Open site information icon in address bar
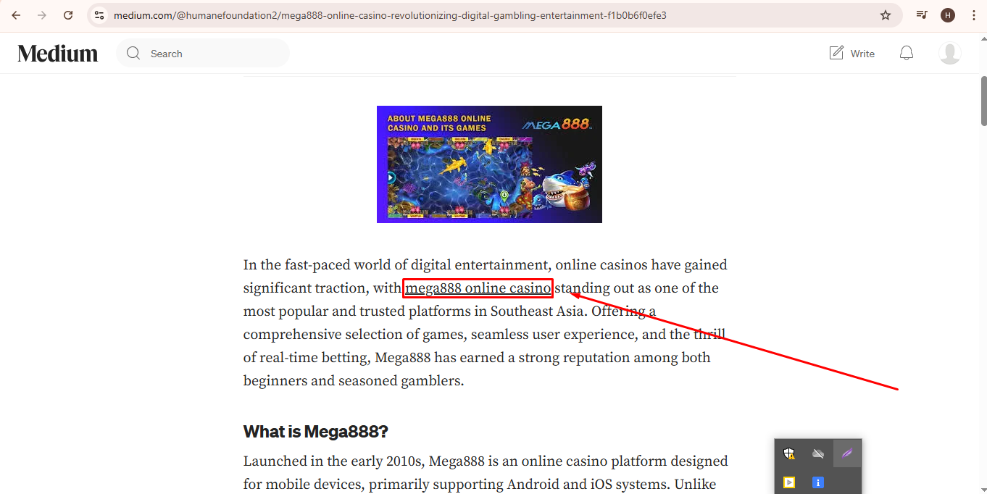The image size is (987, 494). click(x=99, y=15)
